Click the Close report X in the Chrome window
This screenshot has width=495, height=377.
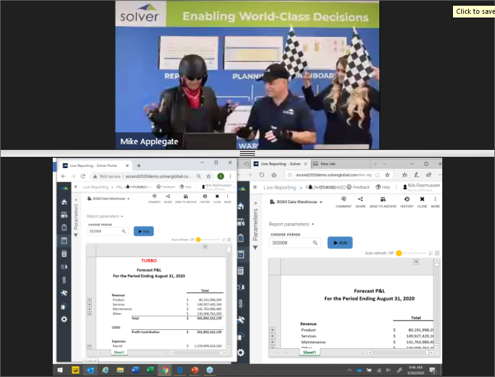(x=217, y=198)
